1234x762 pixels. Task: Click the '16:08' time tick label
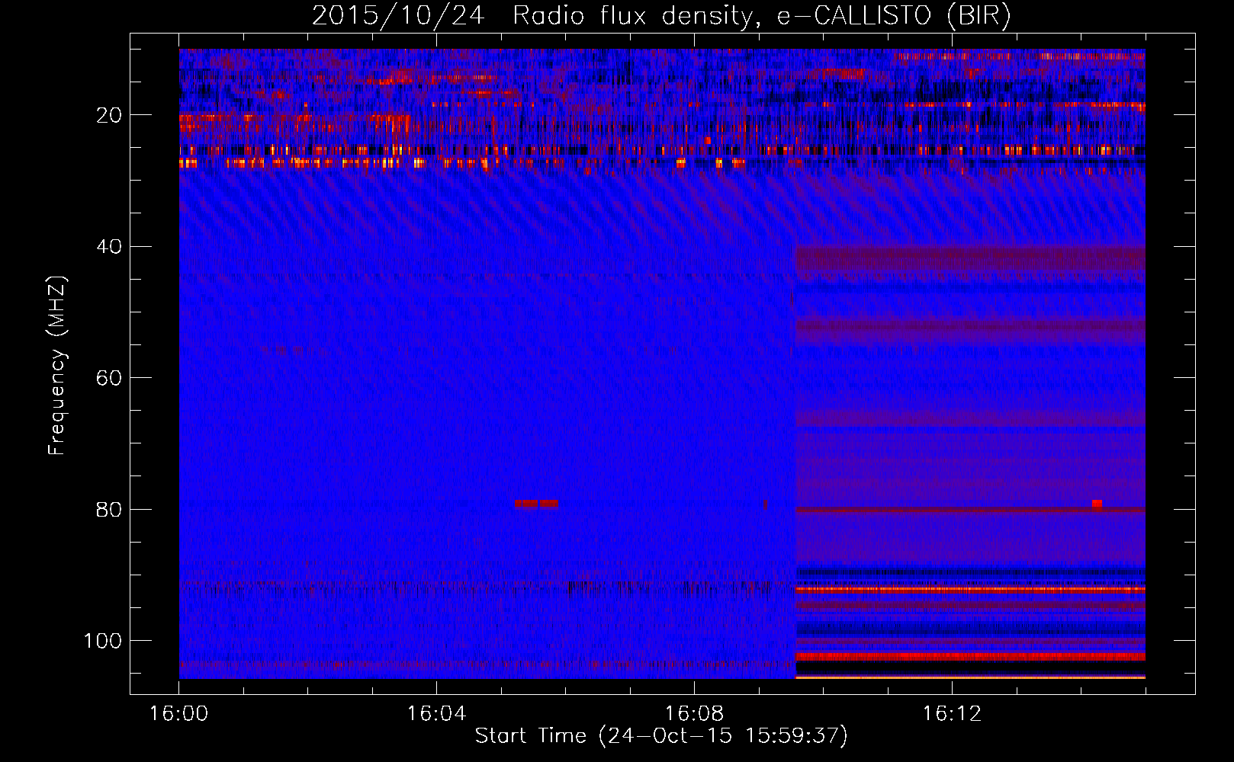coord(694,714)
